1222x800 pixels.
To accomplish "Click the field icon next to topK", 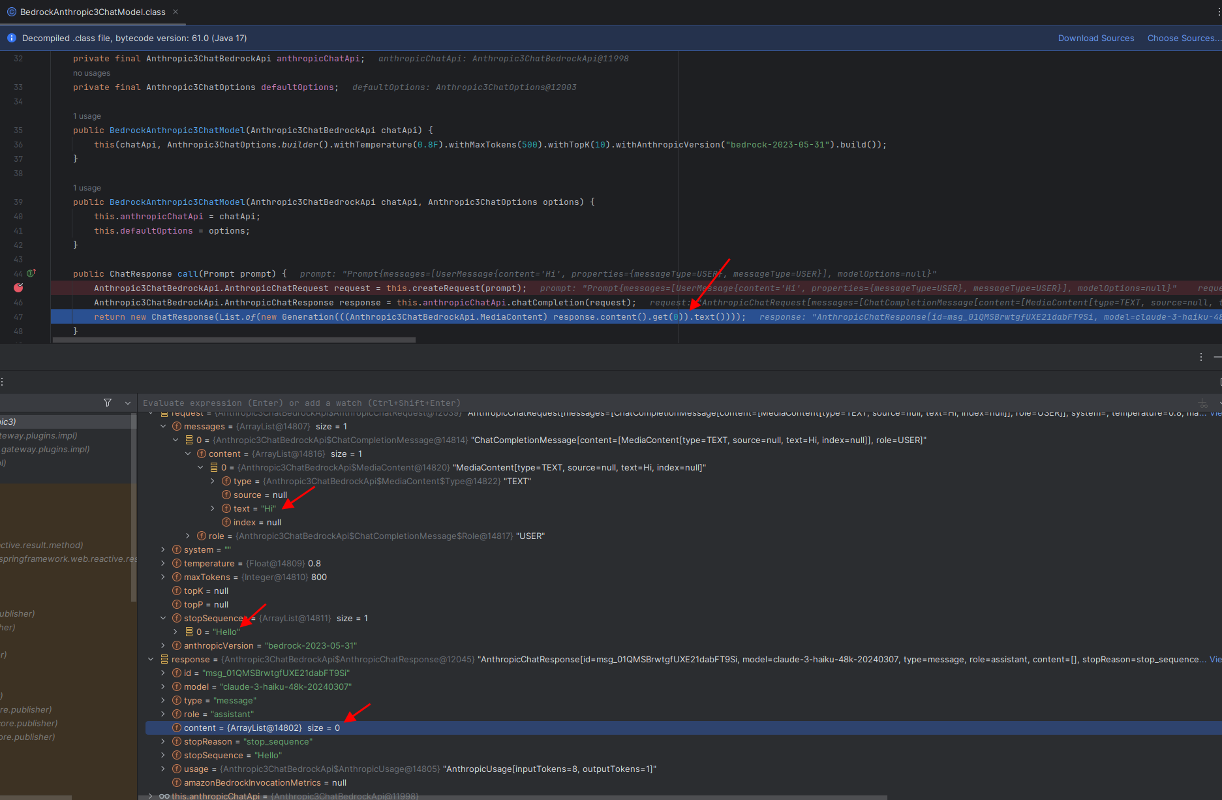I will pyautogui.click(x=176, y=591).
